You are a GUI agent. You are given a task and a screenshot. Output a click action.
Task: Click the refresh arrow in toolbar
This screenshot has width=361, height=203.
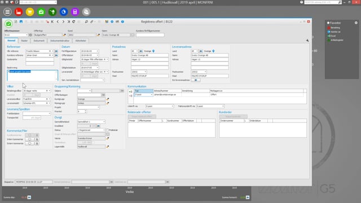point(74,21)
